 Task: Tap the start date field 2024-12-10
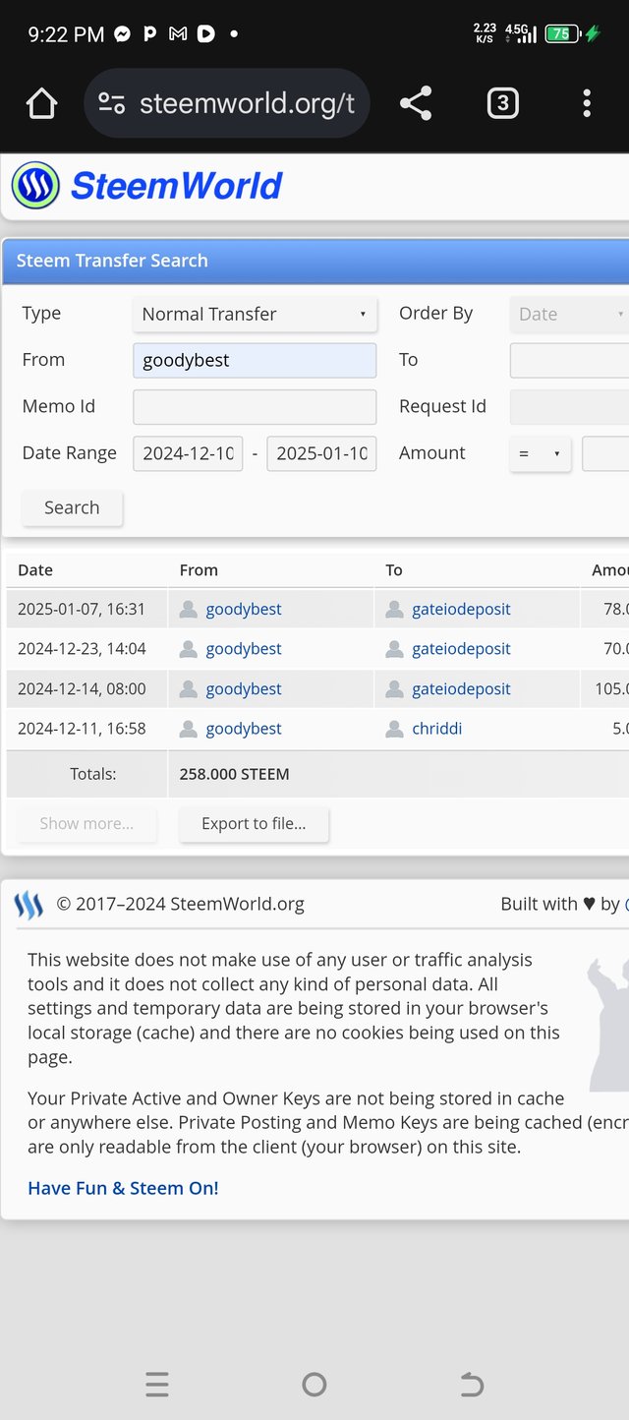(188, 453)
